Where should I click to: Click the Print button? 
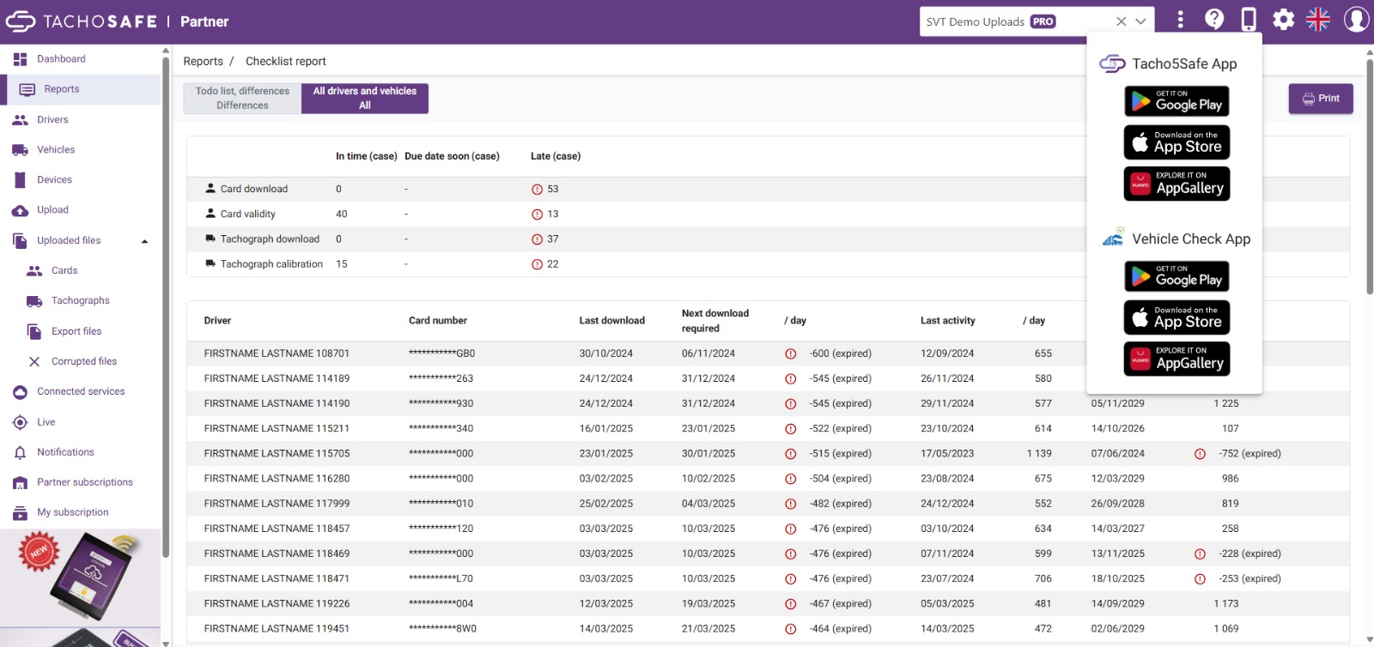point(1321,99)
